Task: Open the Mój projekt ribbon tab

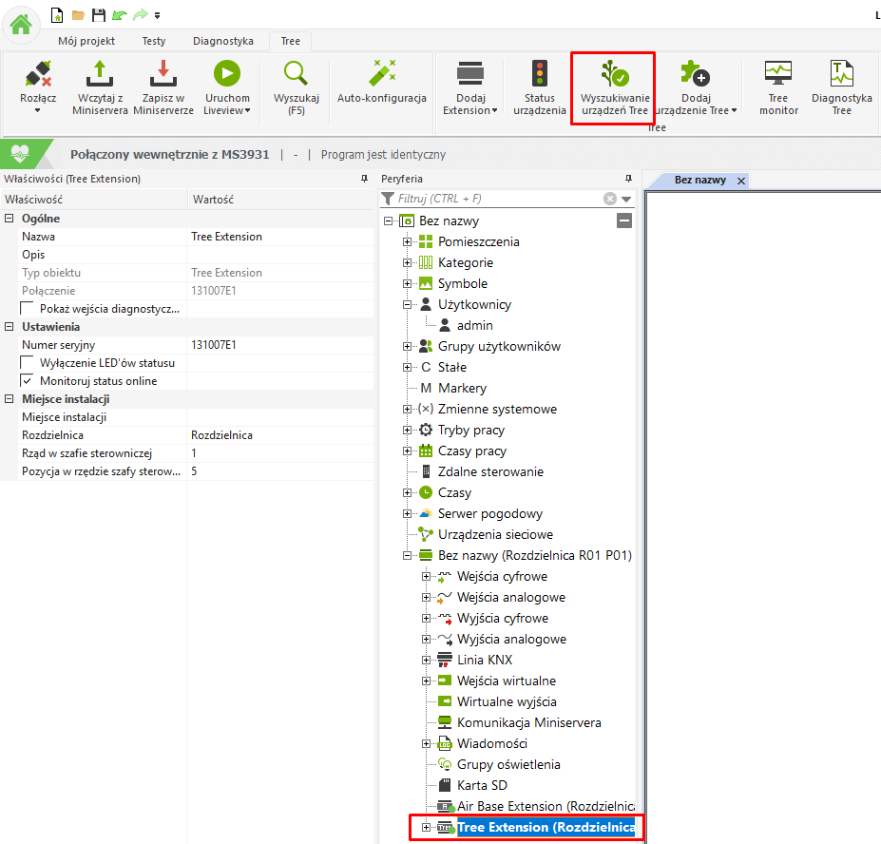Action: point(86,41)
